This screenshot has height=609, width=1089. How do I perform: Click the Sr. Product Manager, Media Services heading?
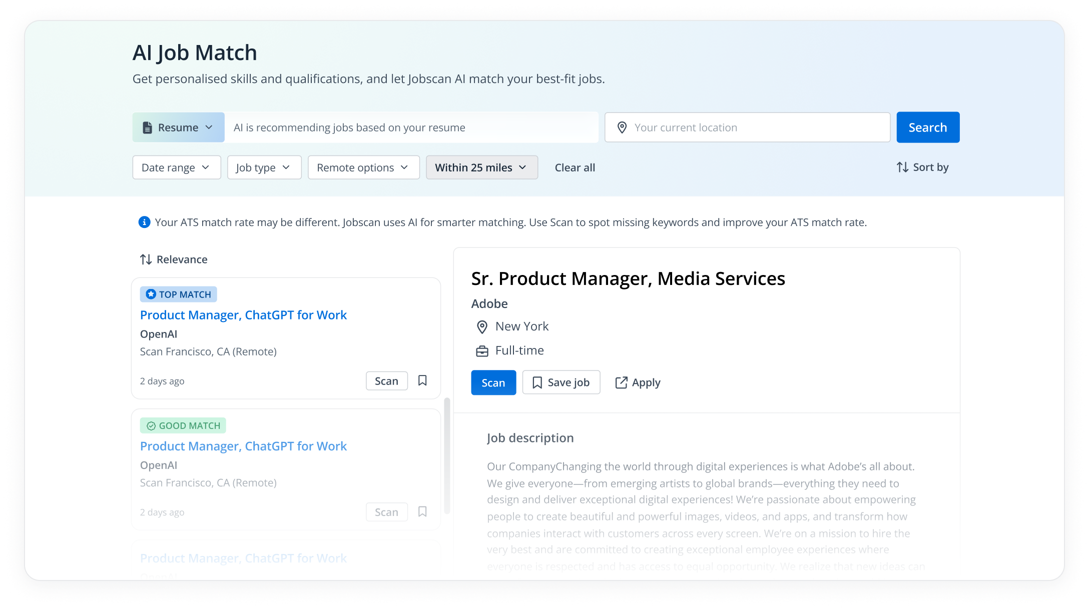[x=628, y=278]
